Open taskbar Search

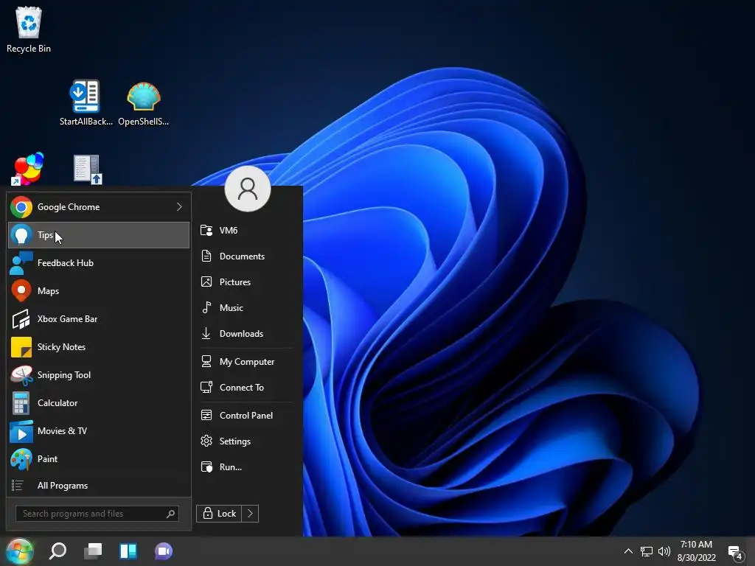(58, 551)
